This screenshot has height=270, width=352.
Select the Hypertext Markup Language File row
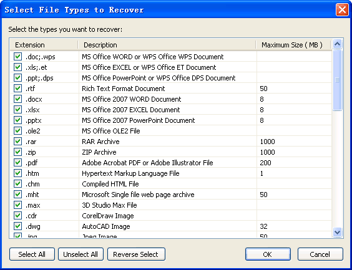pyautogui.click(x=170, y=173)
